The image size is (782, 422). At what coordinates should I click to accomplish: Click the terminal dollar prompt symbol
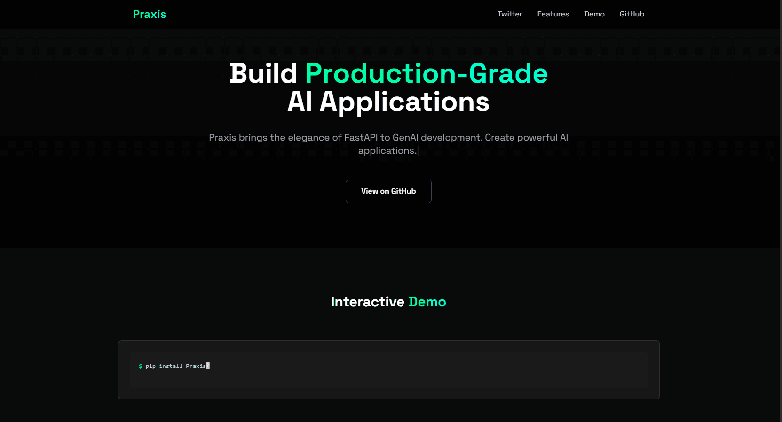pos(141,366)
